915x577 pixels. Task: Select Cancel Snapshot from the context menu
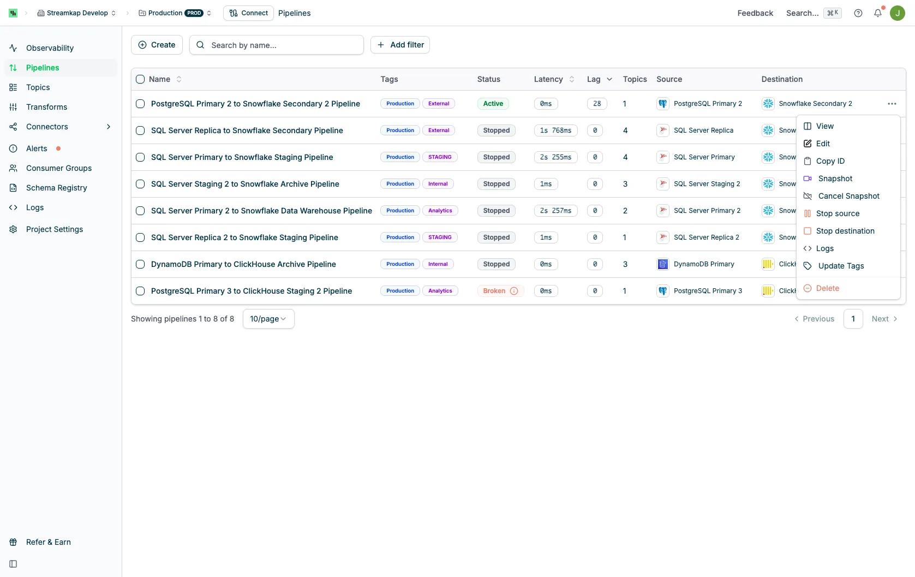coord(848,196)
